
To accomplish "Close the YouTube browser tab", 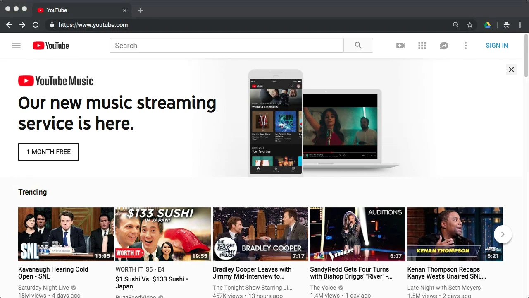I will (x=125, y=10).
